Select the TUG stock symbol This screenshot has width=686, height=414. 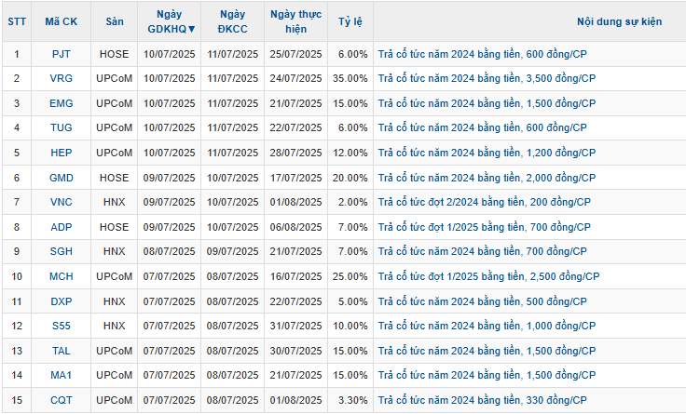coord(62,127)
